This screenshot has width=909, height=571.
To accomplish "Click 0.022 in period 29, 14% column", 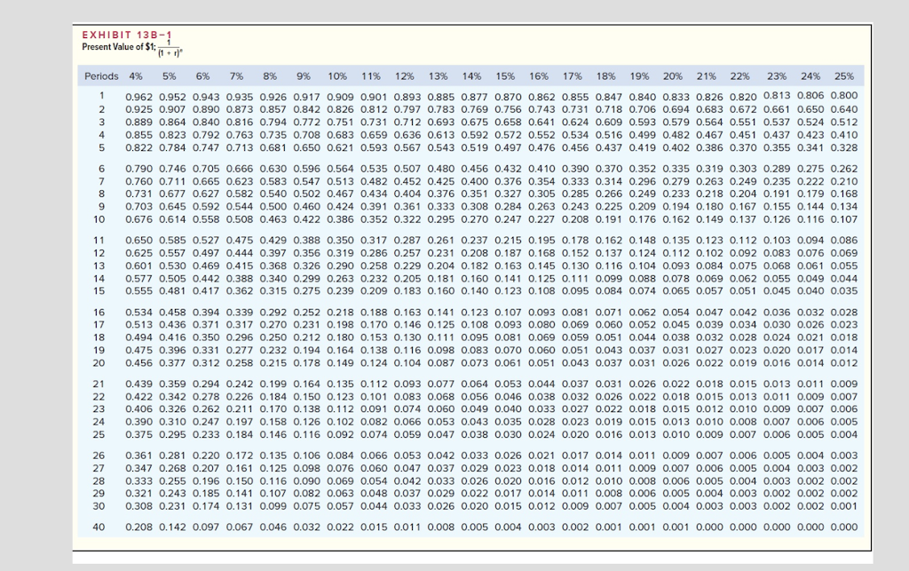I will [475, 494].
